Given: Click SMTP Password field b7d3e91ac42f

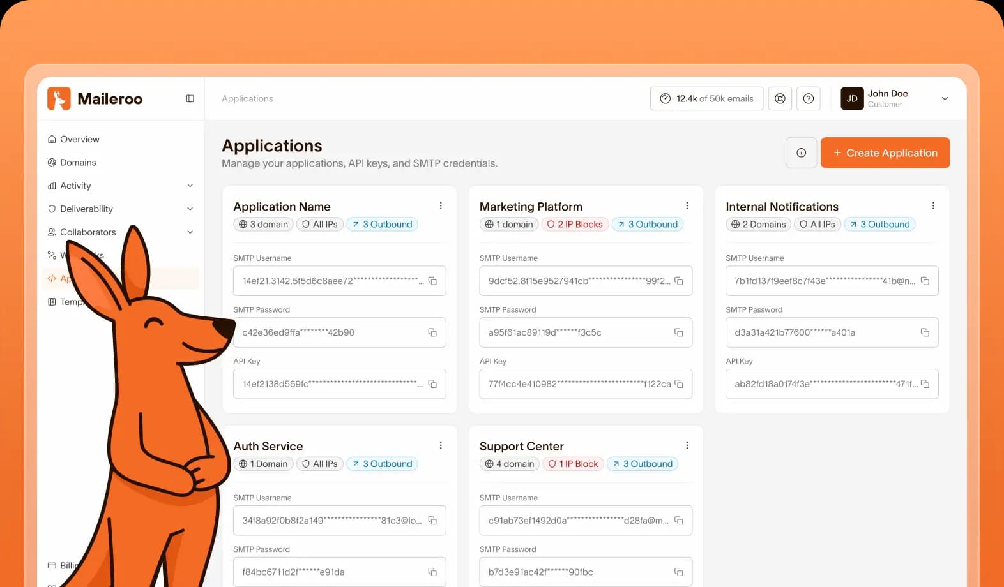Looking at the screenshot, I should coord(586,572).
